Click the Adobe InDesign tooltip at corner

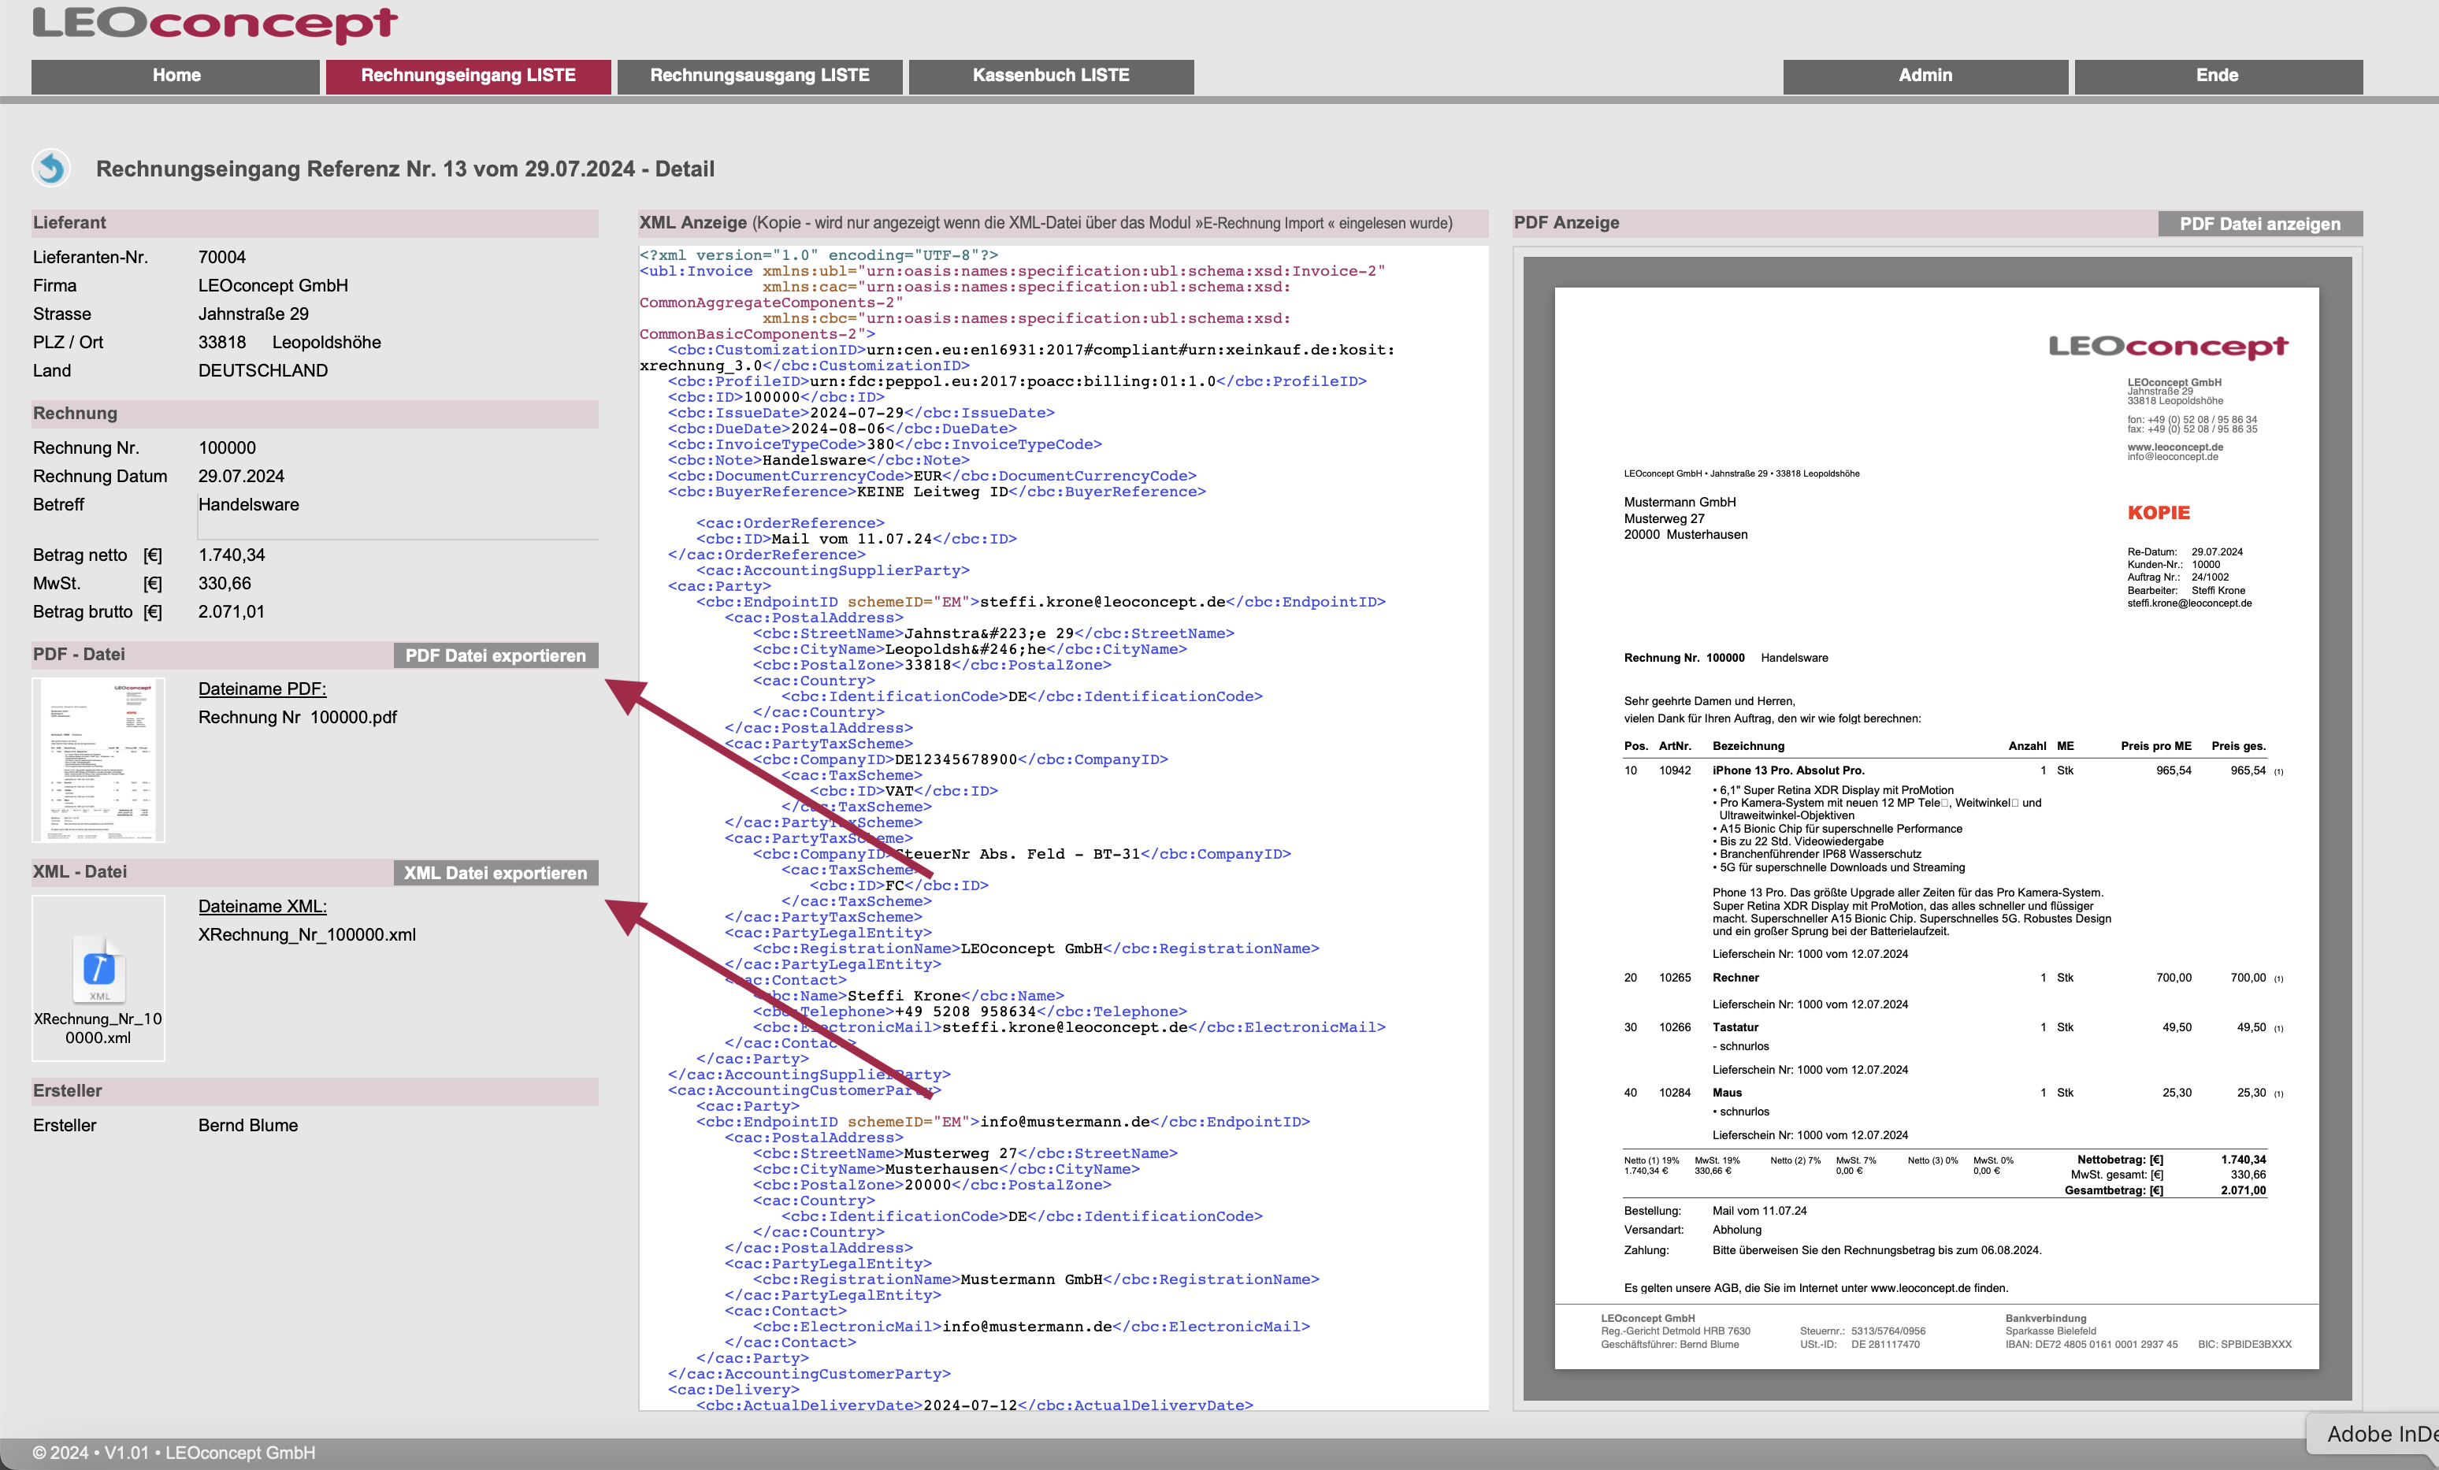click(2373, 1434)
